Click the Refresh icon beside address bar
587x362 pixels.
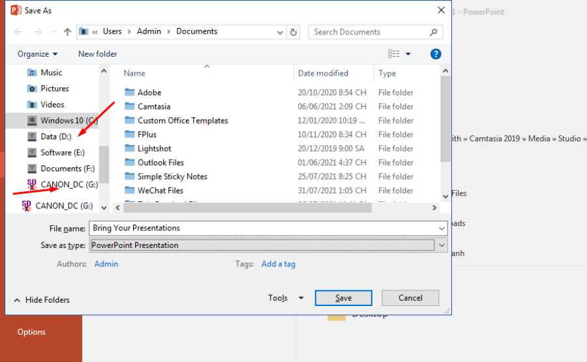point(293,32)
